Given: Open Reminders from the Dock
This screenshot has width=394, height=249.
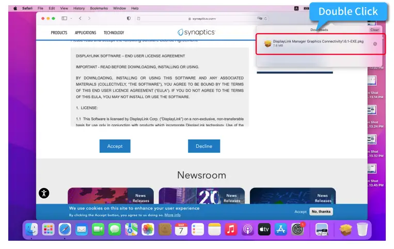Looking at the screenshot, I should pyautogui.click(x=198, y=229).
